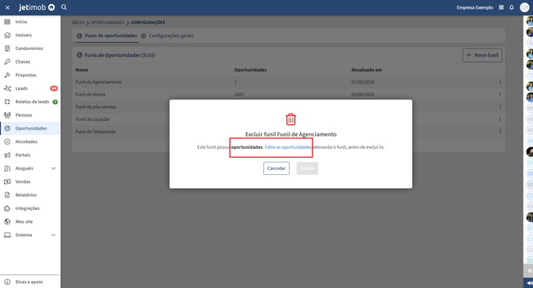Click the Novo funil button

click(x=482, y=55)
